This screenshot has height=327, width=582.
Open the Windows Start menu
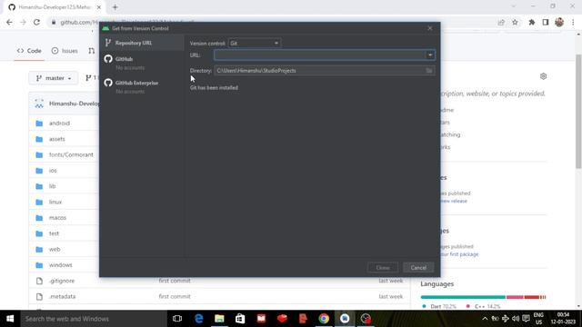click(x=10, y=319)
